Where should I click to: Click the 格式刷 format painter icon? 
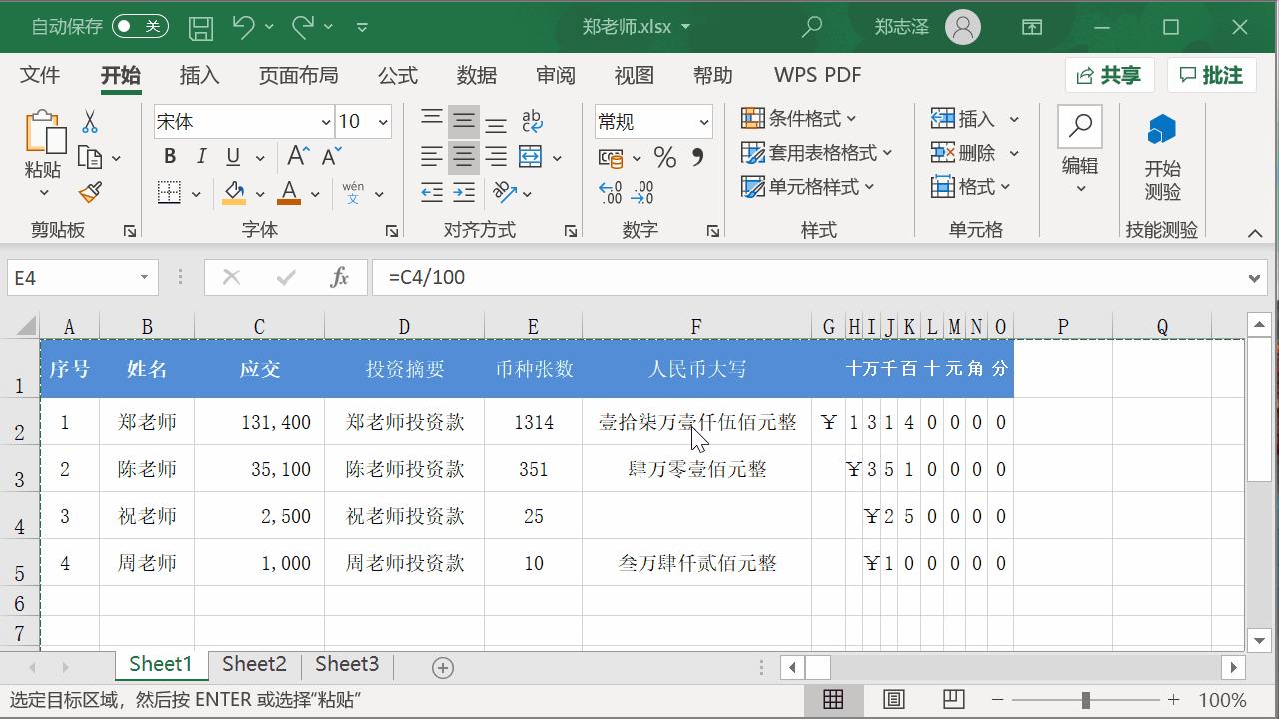(x=91, y=192)
